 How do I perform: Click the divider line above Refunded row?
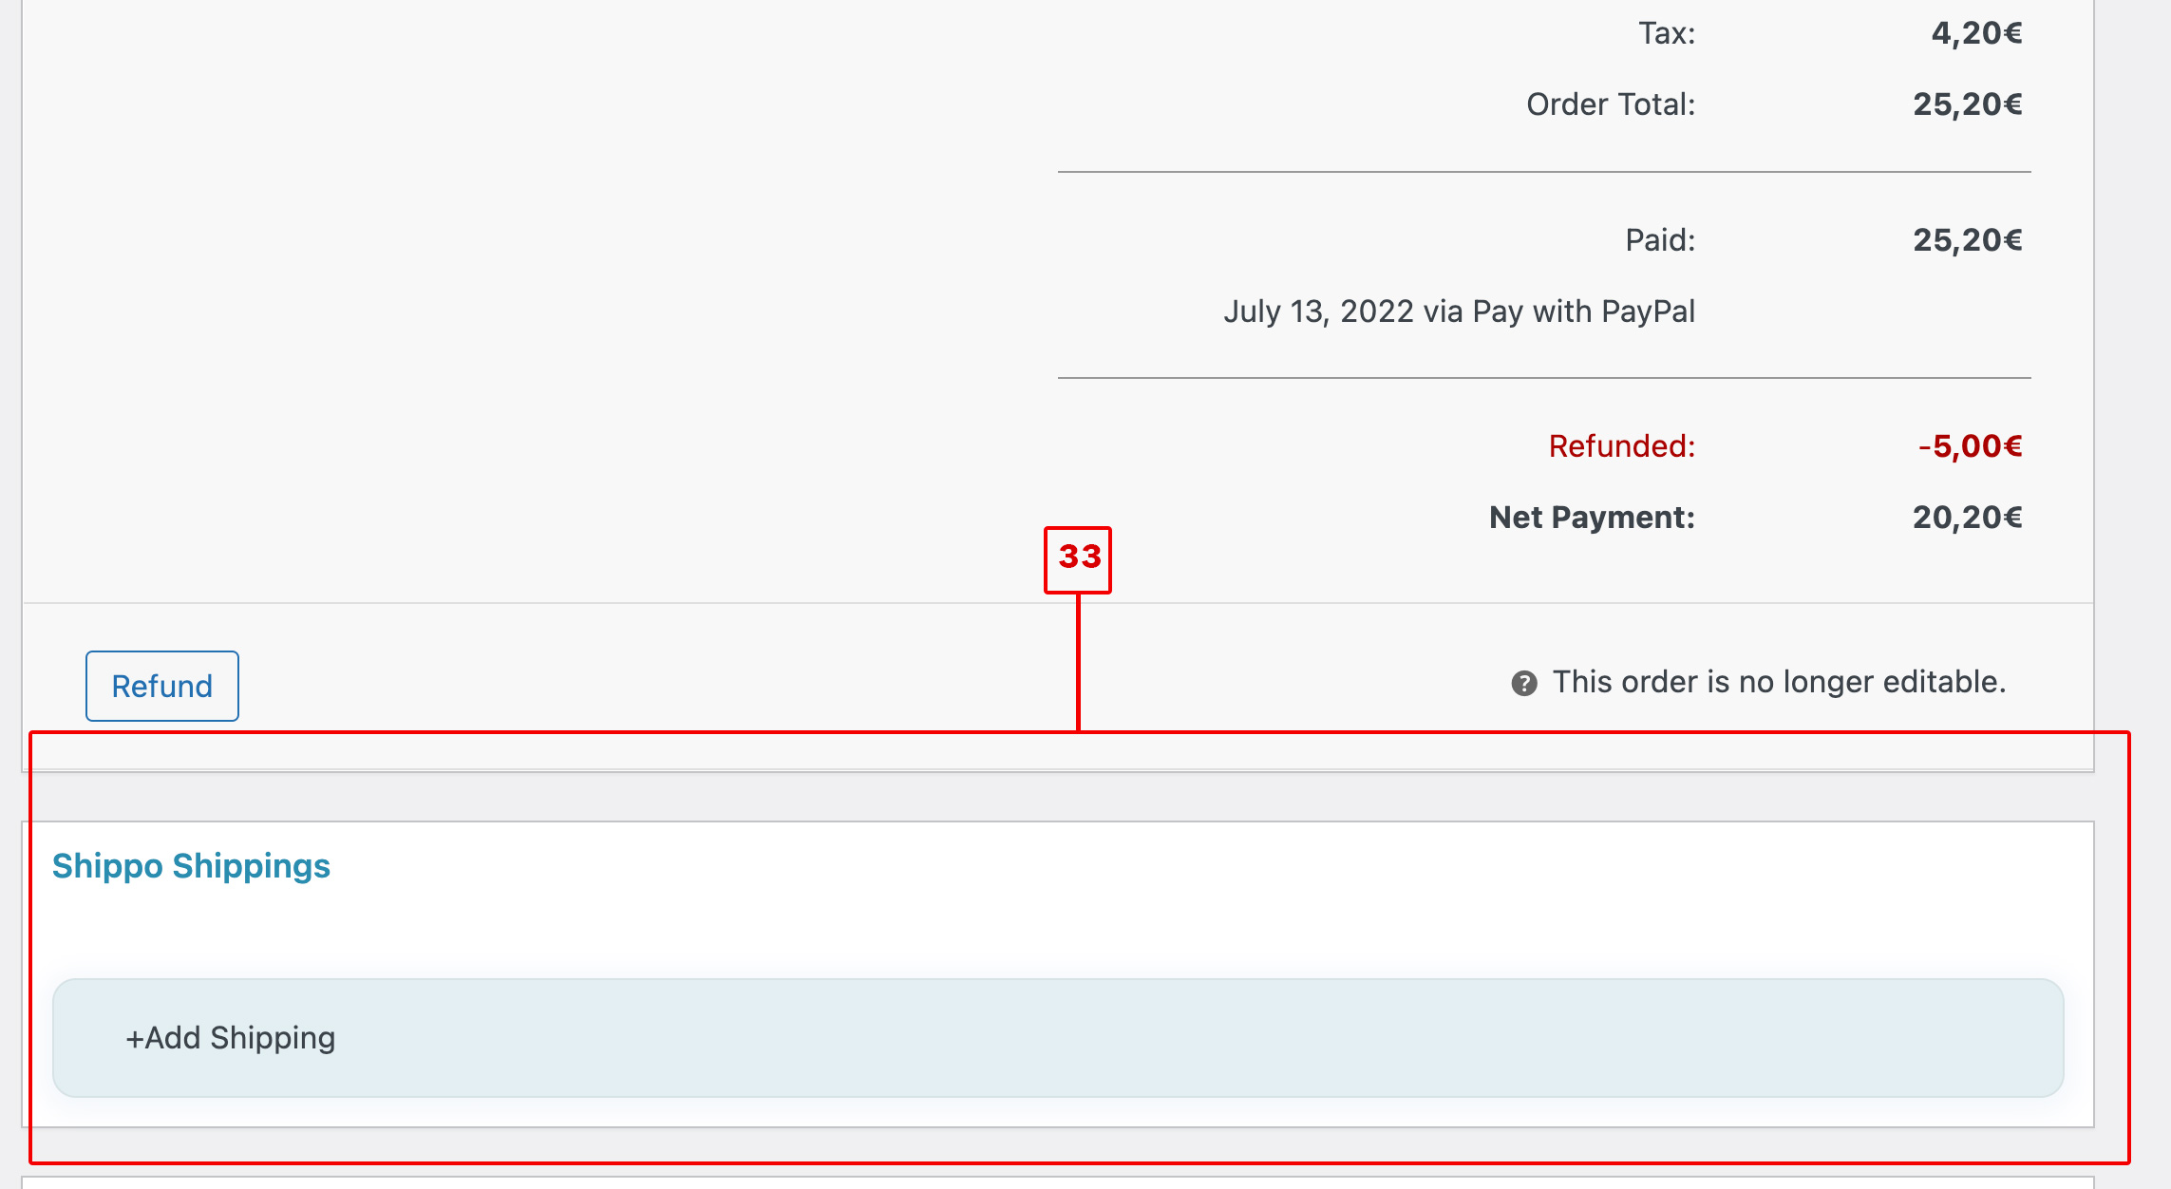pos(1544,378)
